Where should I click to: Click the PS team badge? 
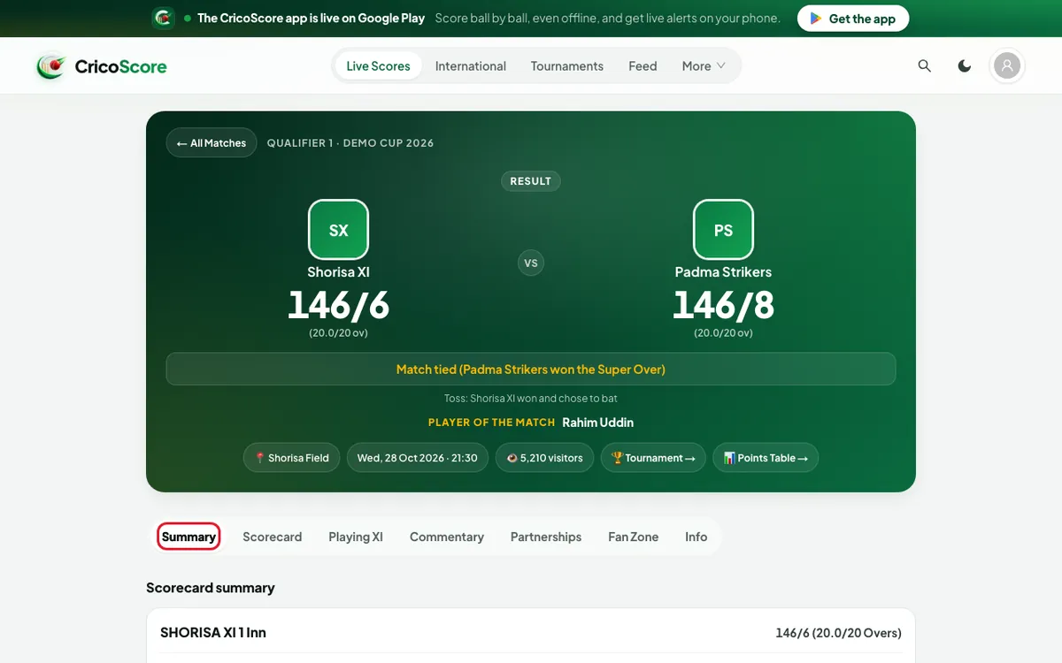[723, 230]
